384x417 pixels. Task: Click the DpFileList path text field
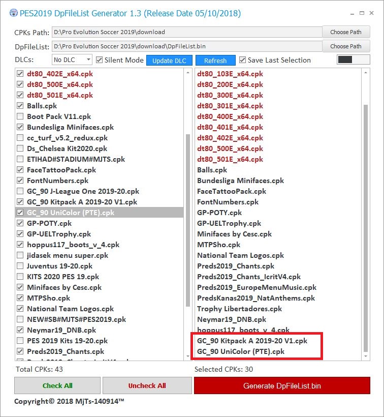point(187,46)
